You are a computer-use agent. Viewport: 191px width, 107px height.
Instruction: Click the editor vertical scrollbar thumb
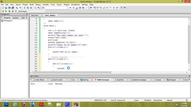coord(189,44)
